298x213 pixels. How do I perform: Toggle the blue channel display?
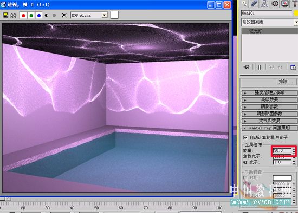[x=39, y=16]
